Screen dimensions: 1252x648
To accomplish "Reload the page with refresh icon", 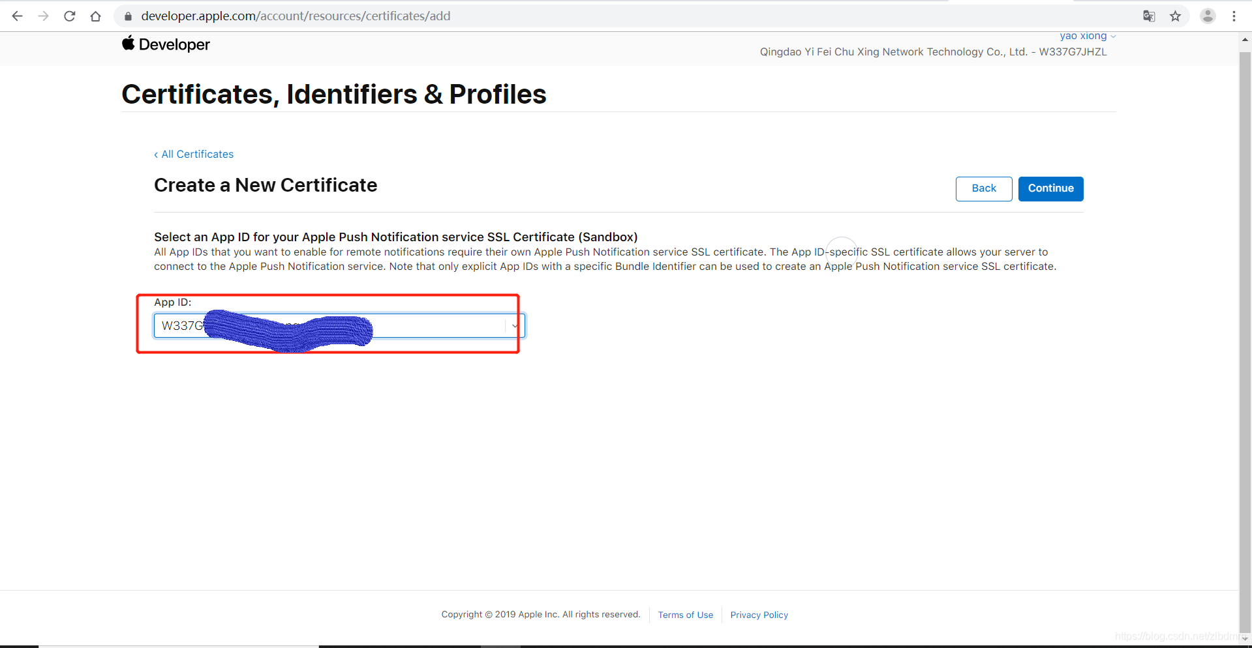I will click(x=69, y=16).
